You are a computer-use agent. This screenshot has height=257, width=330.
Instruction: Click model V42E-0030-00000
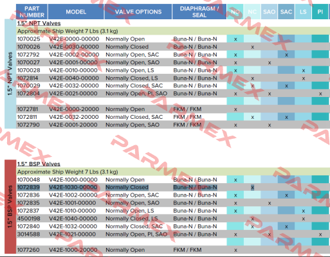coord(74,47)
